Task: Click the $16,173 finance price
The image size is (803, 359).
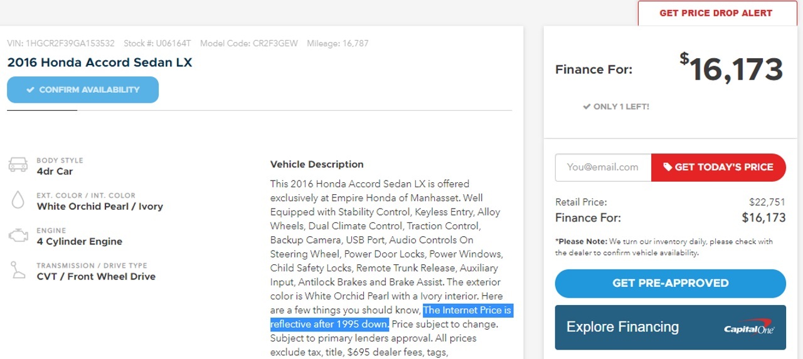Action: point(731,69)
